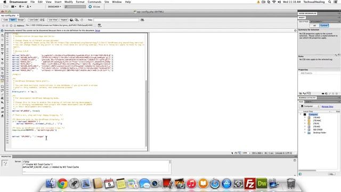The image size is (341, 192).
Task: Click the Add Property link
Action: (306, 73)
